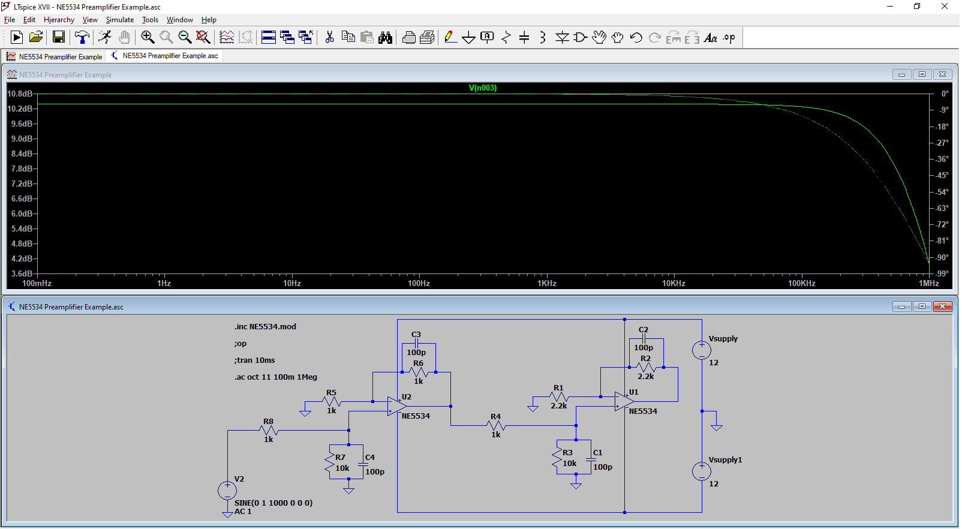Click the Close all windows toolbar icon
The height and width of the screenshot is (529, 962).
(306, 37)
